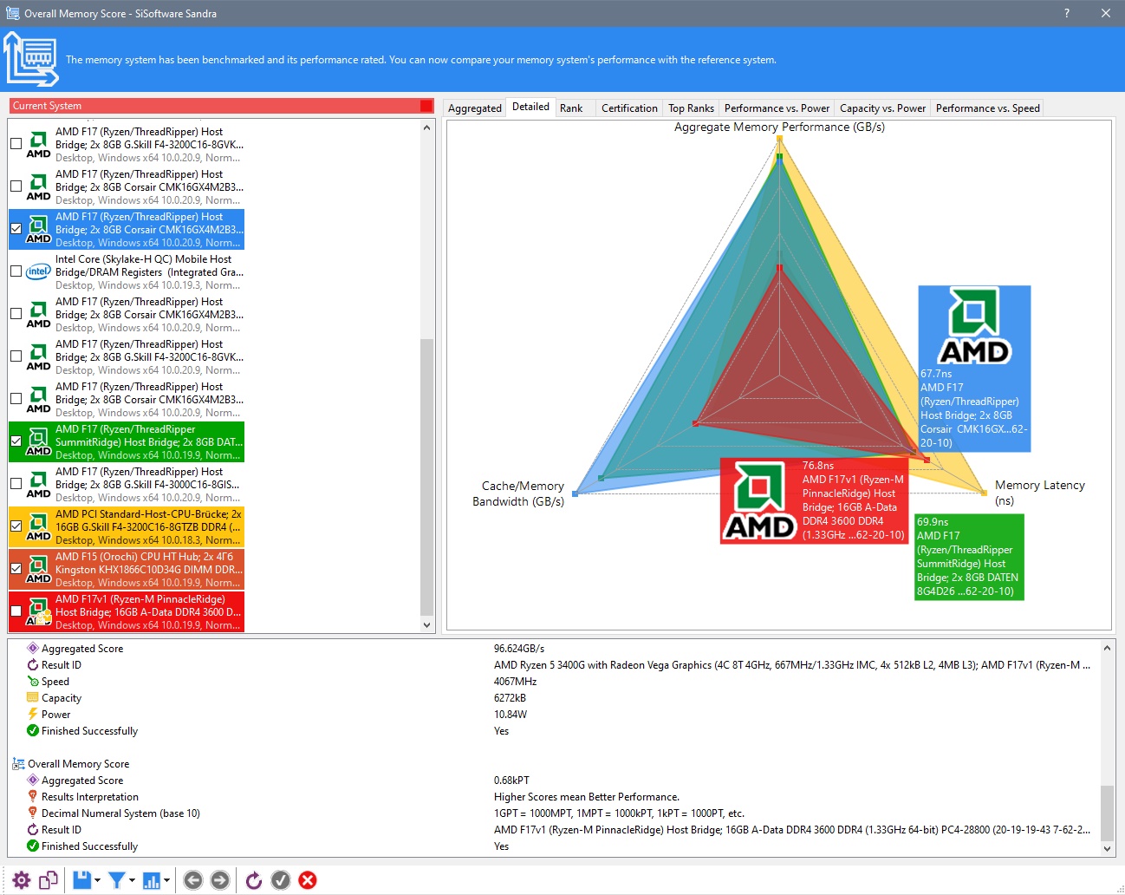Click AMD logo of the yellow G.Skill entry
1125x895 pixels.
(38, 526)
